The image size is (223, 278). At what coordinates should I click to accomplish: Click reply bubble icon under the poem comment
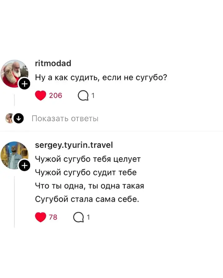[x=79, y=217]
